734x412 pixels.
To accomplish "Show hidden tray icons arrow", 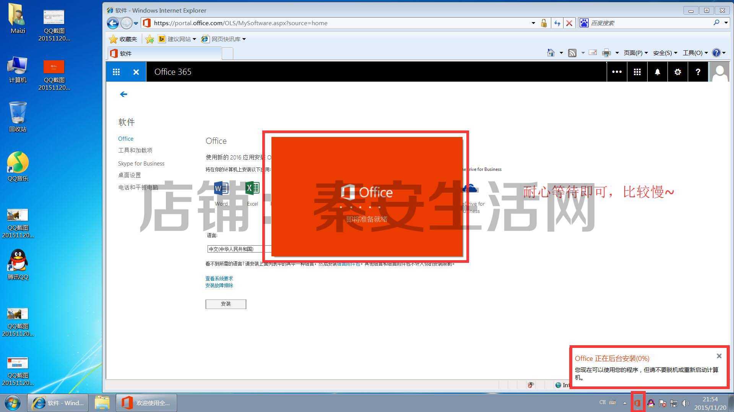I will (x=625, y=403).
